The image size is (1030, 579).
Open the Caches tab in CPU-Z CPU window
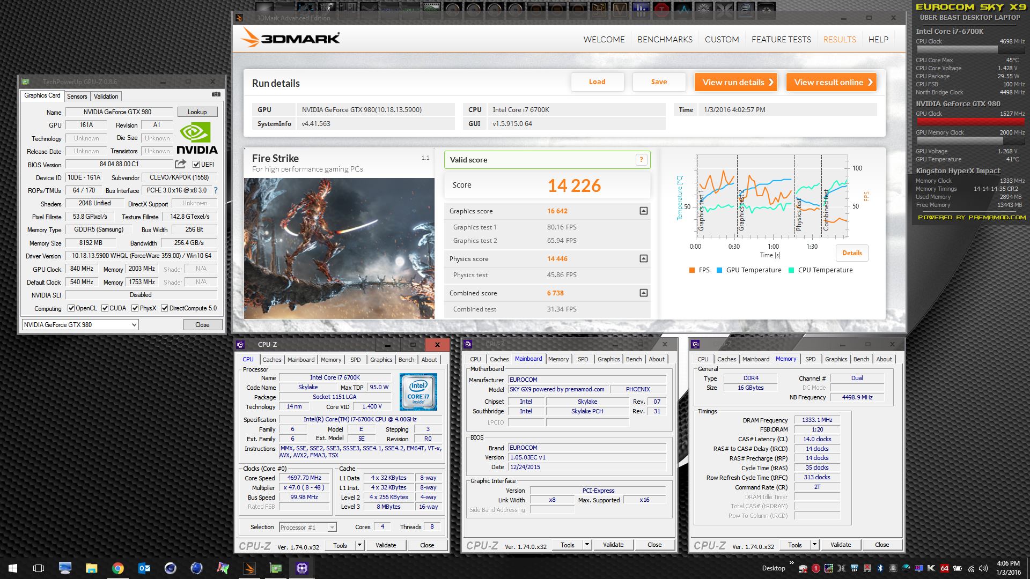coord(271,360)
